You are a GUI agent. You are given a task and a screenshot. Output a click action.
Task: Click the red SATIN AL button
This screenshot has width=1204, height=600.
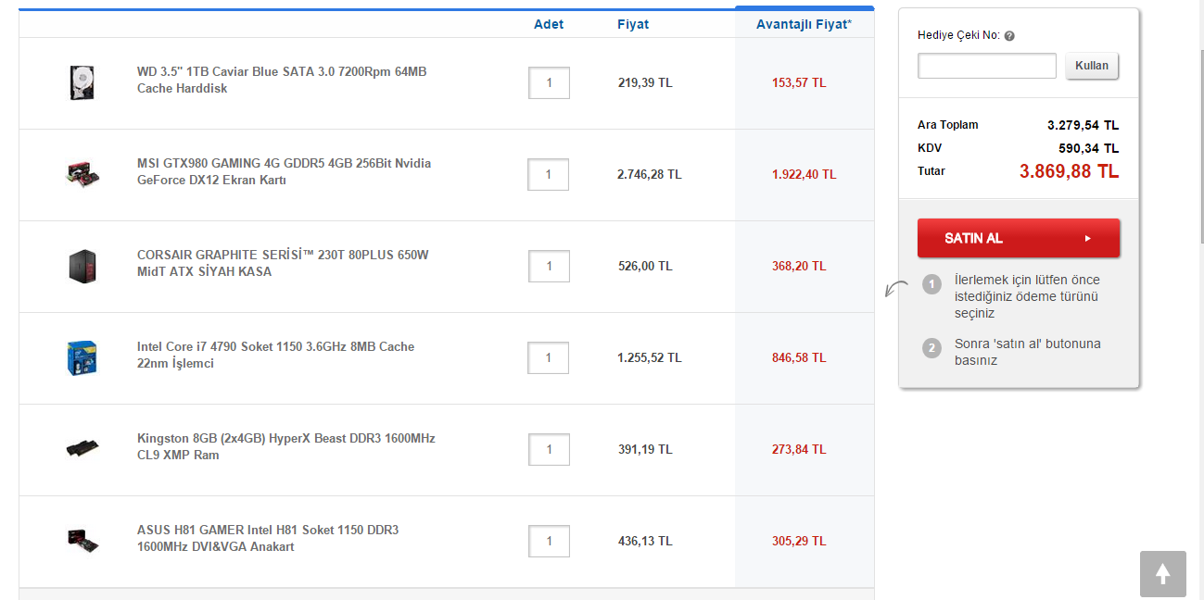click(x=1019, y=238)
